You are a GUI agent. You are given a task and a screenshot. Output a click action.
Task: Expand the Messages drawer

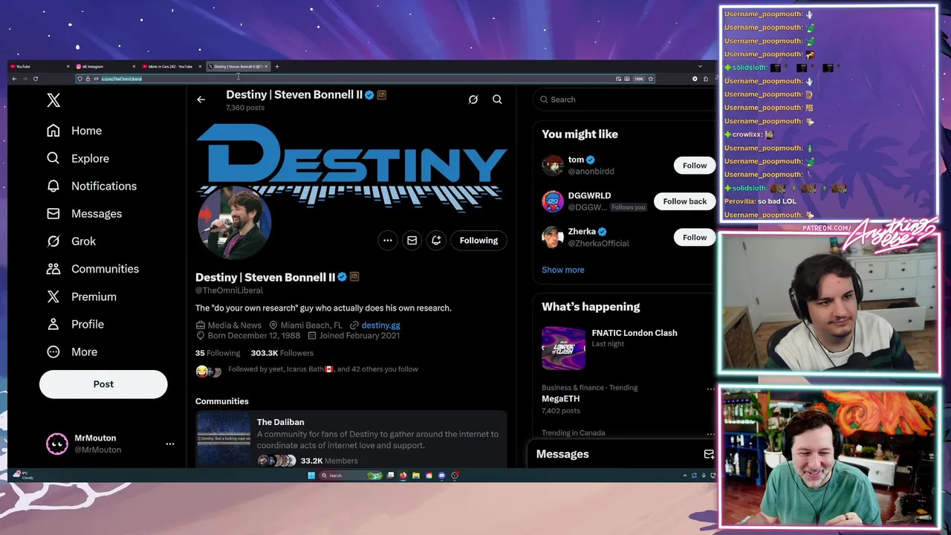620,454
